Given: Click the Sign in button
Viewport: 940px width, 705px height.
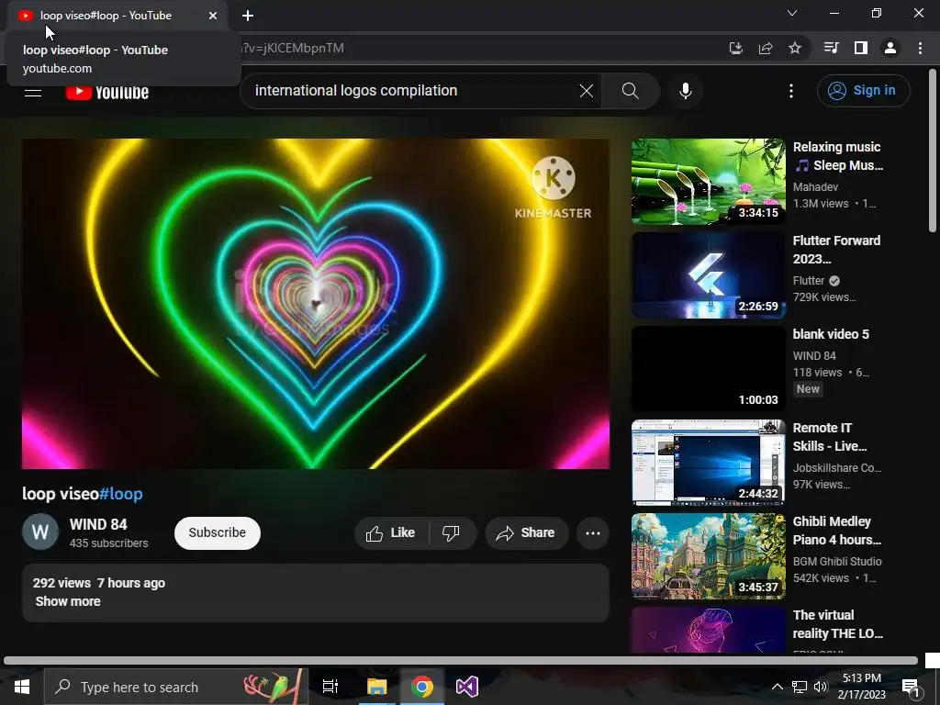Looking at the screenshot, I should coord(863,91).
